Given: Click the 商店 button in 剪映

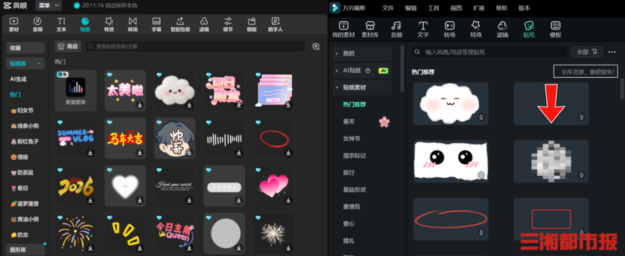Looking at the screenshot, I should point(68,46).
